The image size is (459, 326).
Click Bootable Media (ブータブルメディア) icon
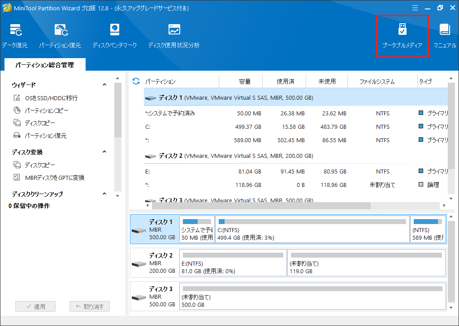pyautogui.click(x=402, y=36)
